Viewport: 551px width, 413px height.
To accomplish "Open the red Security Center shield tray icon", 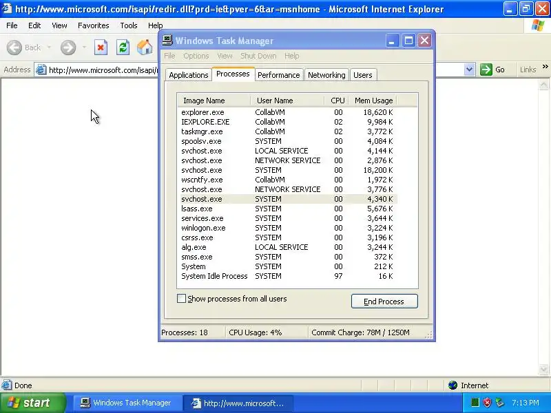I will [487, 403].
